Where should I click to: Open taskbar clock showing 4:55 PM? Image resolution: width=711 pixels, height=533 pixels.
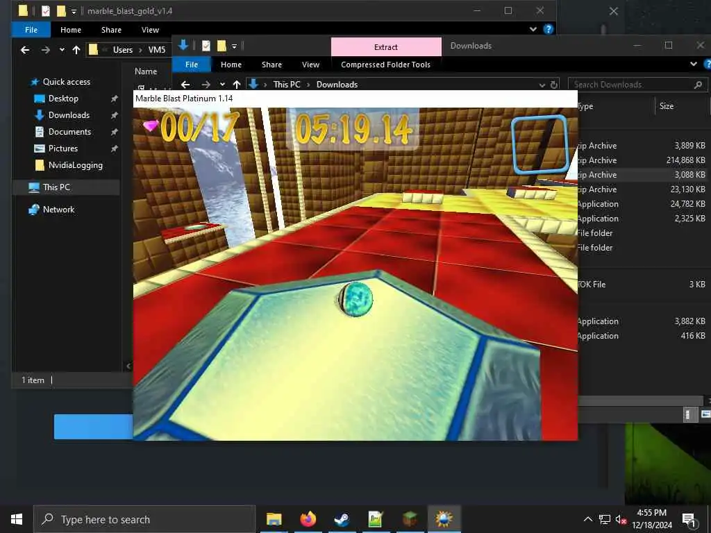651,519
